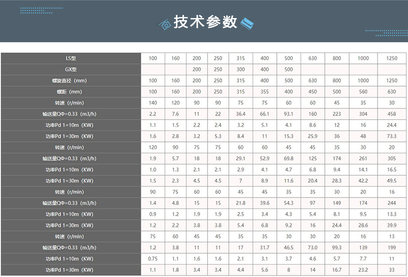
Task: Click the 功率 cell showing 16.7
Action: click(x=337, y=270)
